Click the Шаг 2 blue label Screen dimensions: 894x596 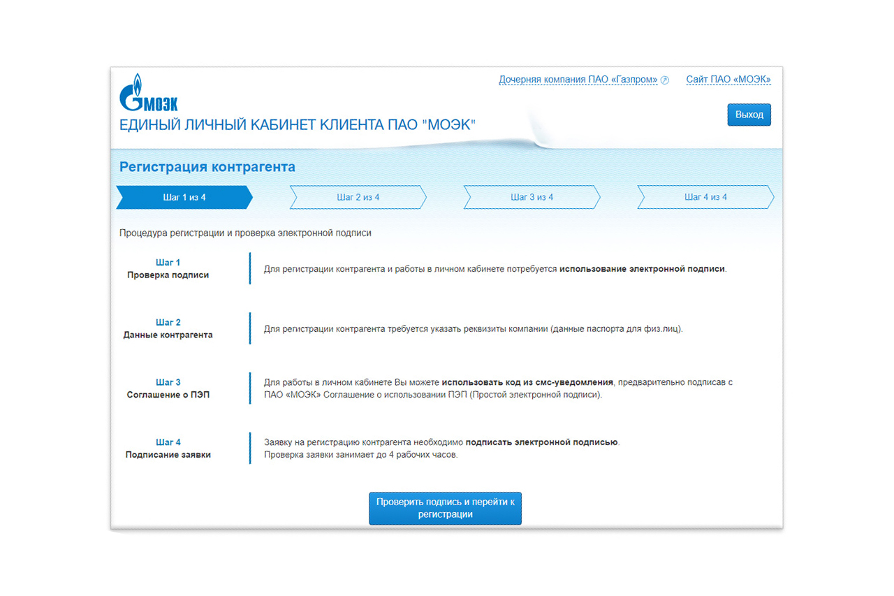tap(168, 323)
